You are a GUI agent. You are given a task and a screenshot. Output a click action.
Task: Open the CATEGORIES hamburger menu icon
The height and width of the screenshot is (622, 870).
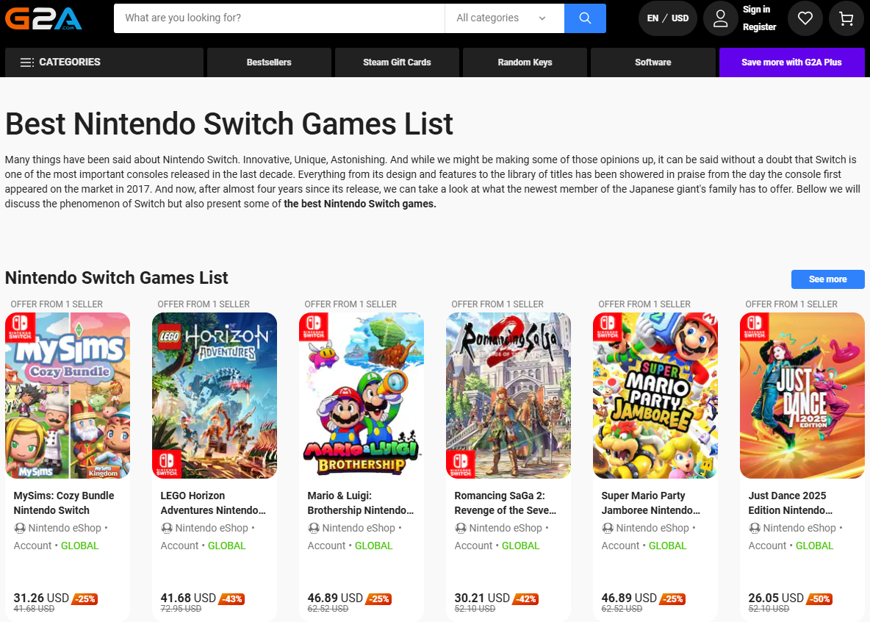[x=27, y=62]
